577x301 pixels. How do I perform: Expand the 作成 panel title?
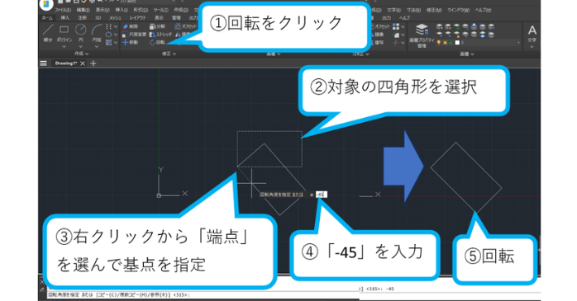click(81, 54)
